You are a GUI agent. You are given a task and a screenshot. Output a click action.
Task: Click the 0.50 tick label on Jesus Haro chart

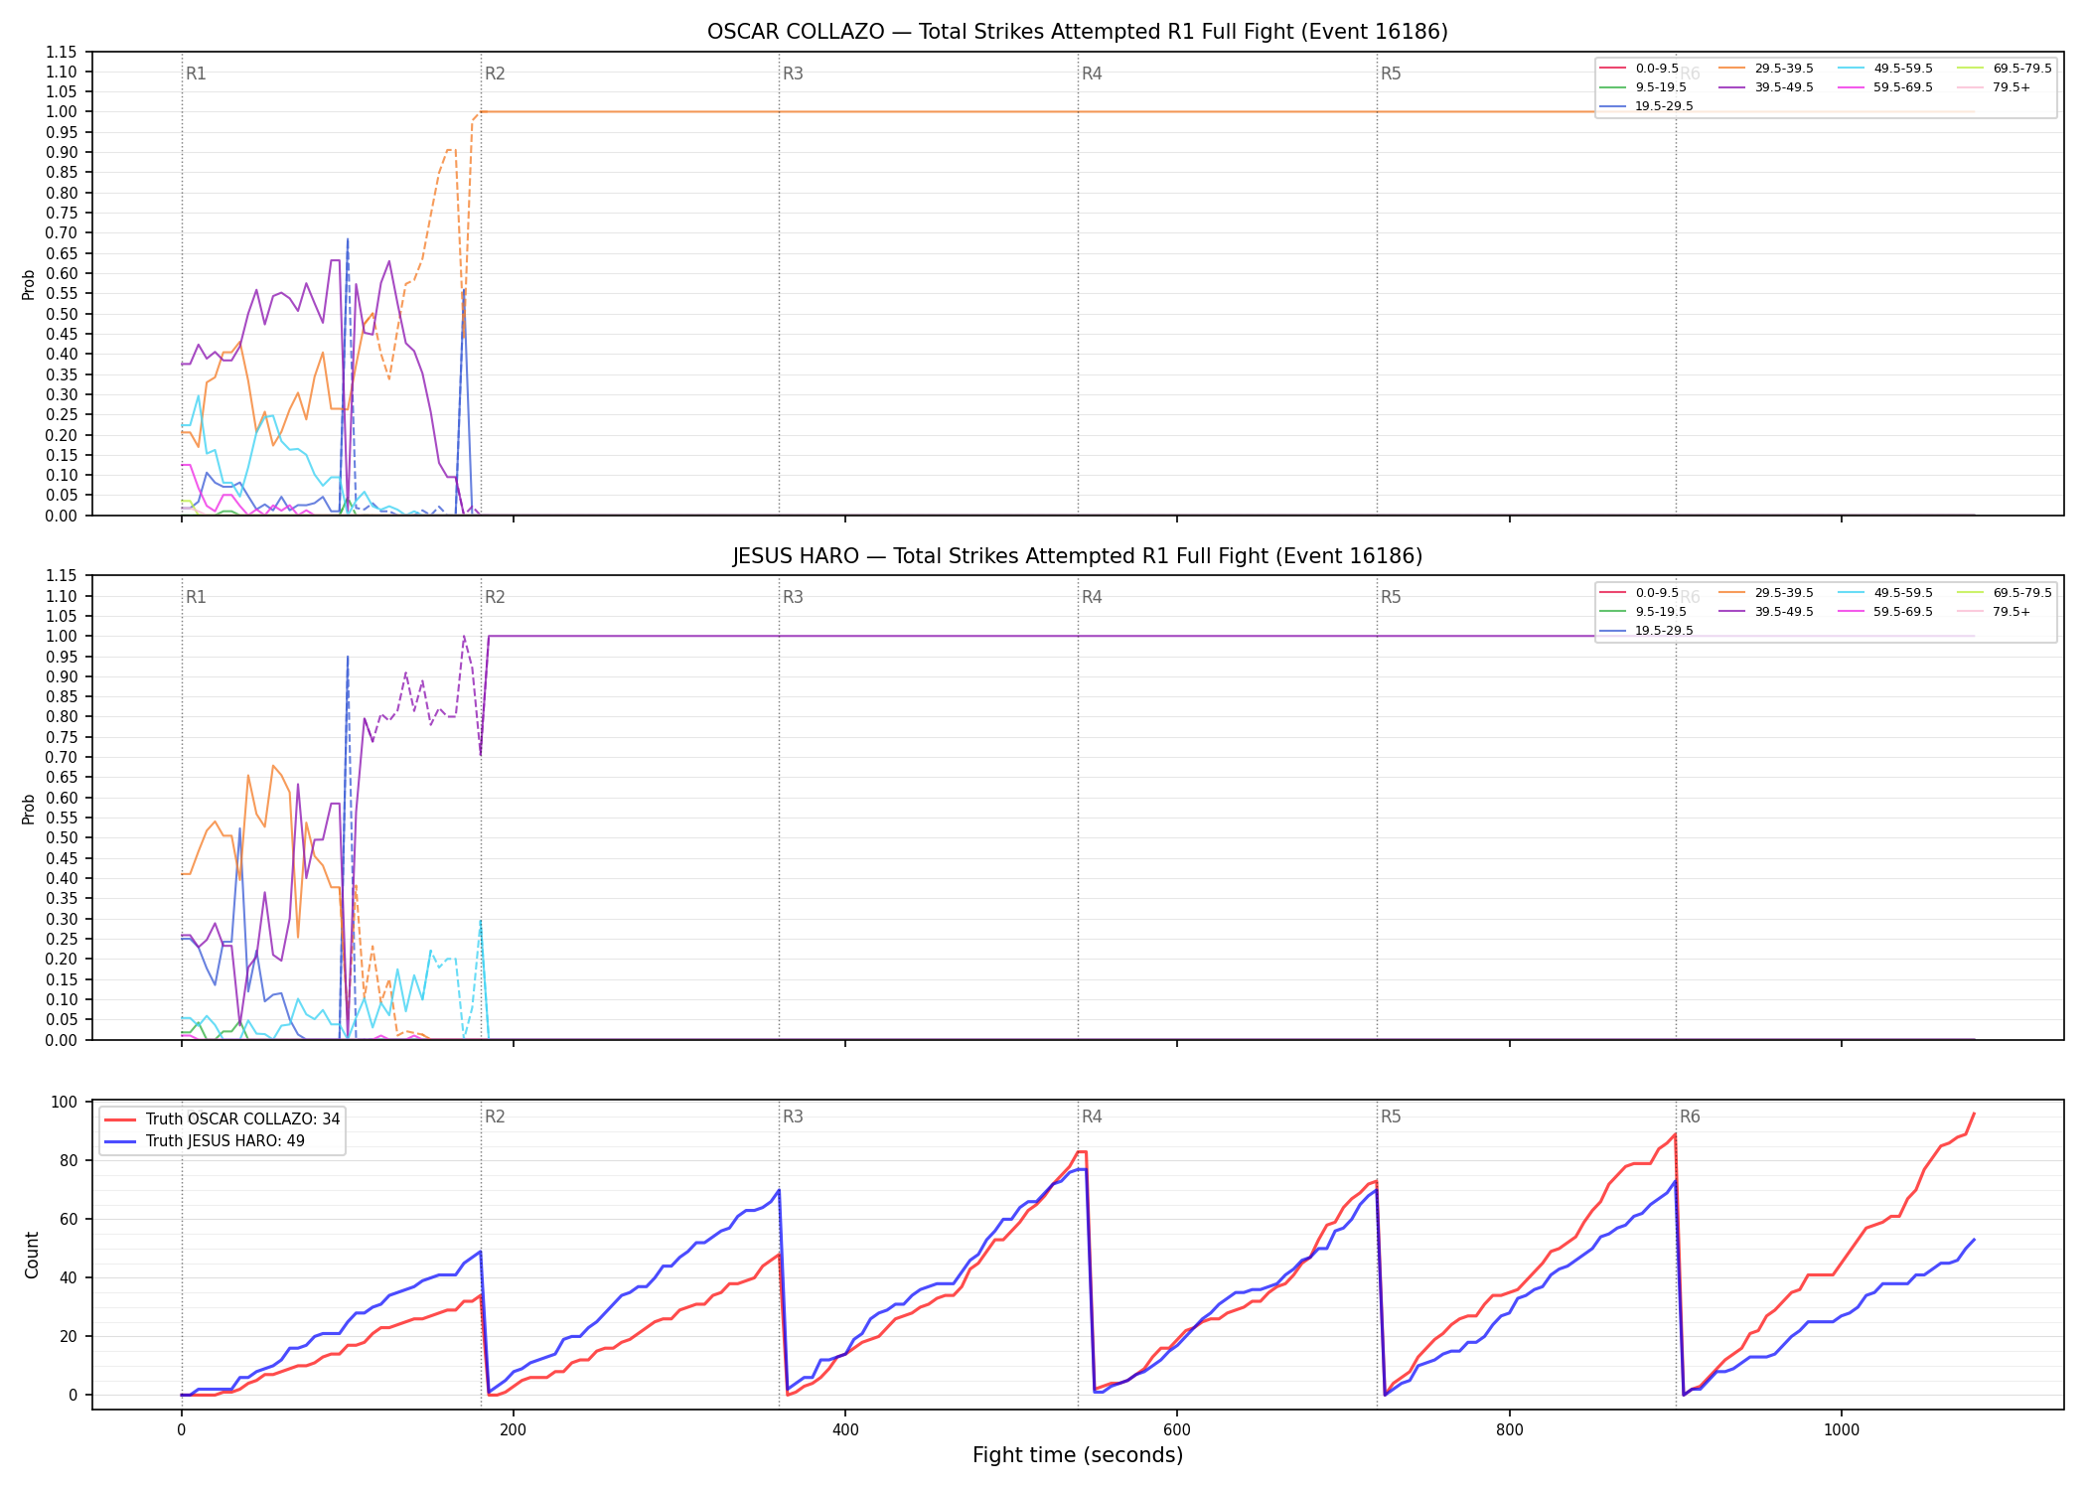63,838
